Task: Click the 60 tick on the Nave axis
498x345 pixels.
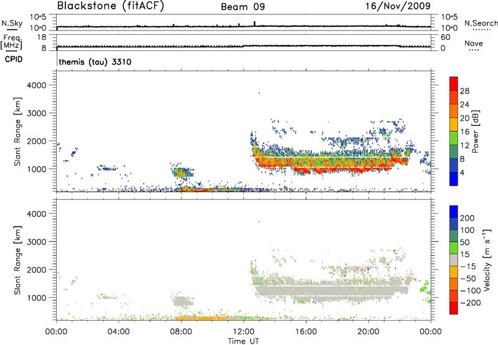Action: (445, 37)
